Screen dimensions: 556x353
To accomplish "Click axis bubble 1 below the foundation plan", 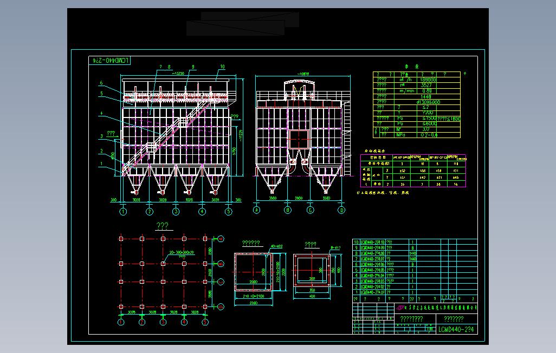I will tap(121, 322).
